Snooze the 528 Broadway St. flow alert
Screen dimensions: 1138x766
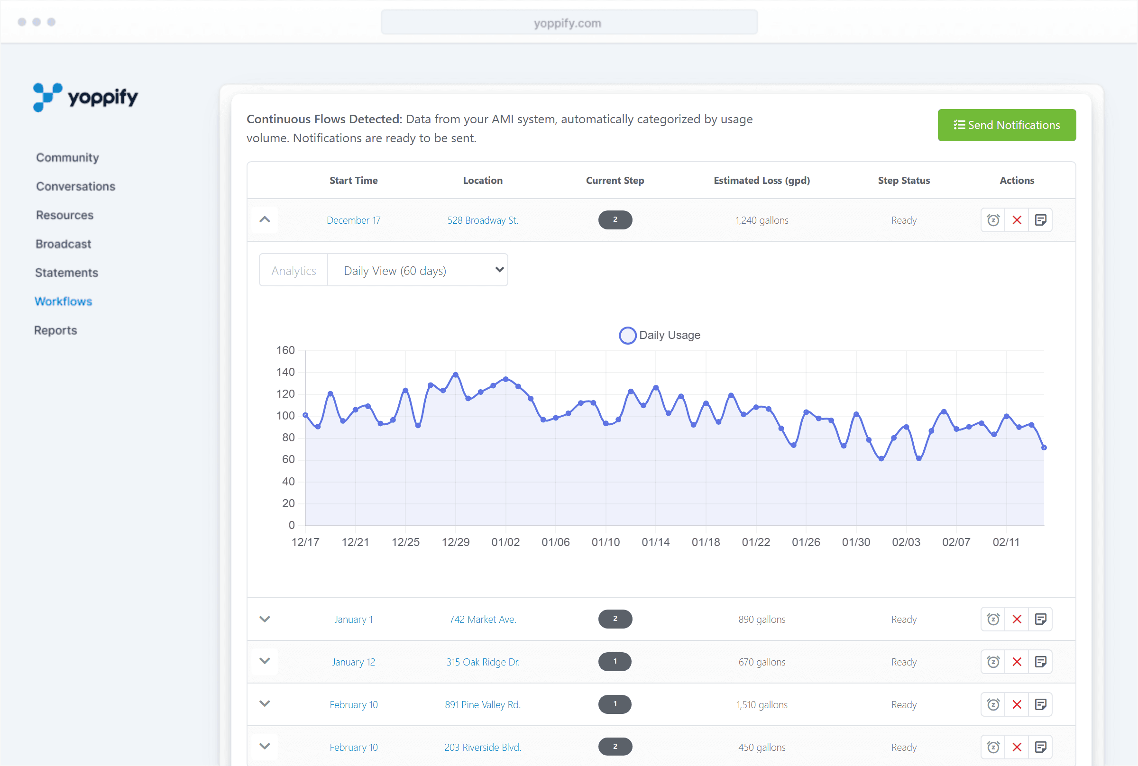click(993, 220)
